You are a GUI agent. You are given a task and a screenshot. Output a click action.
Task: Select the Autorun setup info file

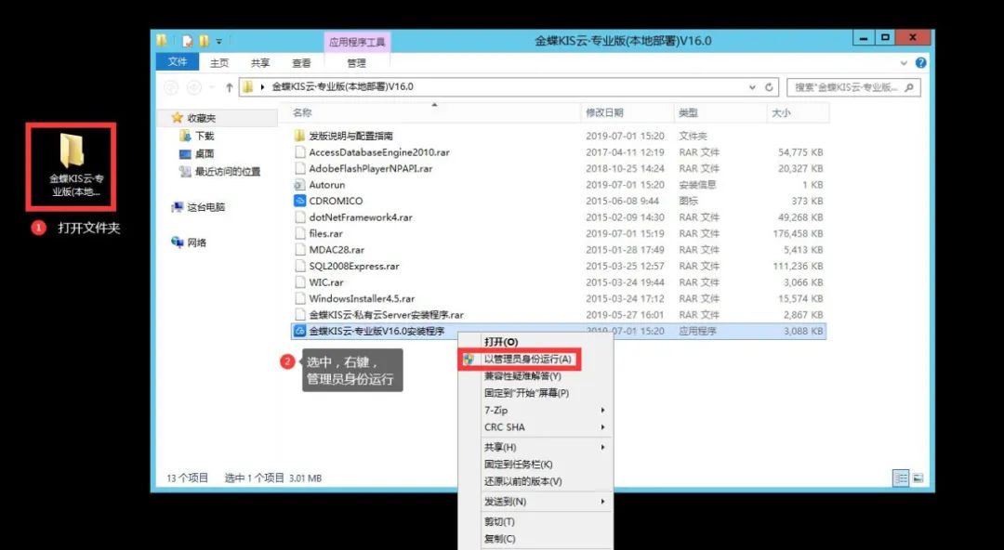(x=326, y=184)
